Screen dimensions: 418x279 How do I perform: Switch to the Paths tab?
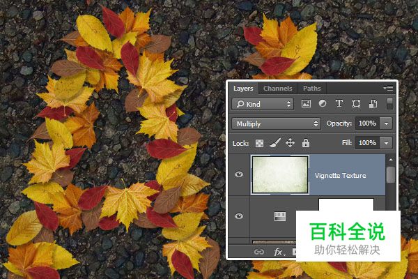coord(311,89)
